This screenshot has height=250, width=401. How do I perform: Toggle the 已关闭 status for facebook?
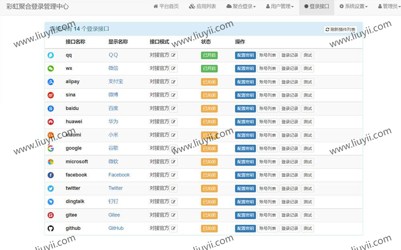click(x=209, y=175)
